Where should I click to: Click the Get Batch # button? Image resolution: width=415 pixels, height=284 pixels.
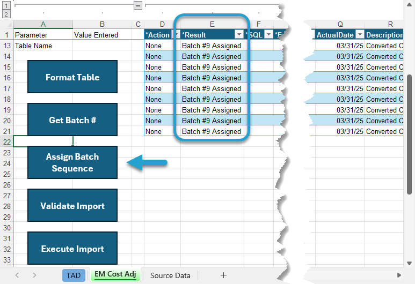point(72,119)
